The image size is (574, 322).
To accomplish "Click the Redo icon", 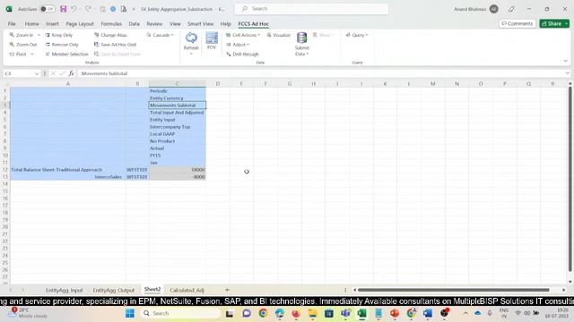I will tap(88, 9).
